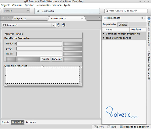Open the Errors pad
Viewport: 151px width, 129px height.
click(x=99, y=127)
